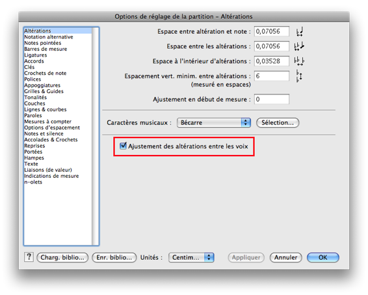Open the Caractères musicaux Bécarre dropdown
The width and height of the screenshot is (368, 295).
[213, 122]
